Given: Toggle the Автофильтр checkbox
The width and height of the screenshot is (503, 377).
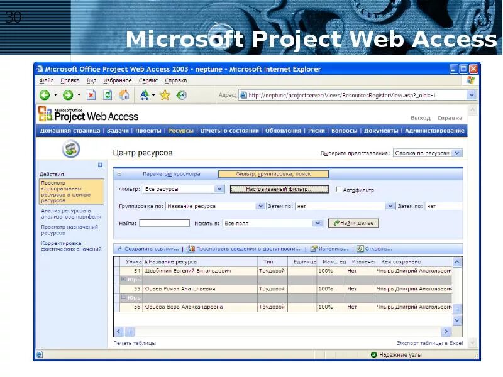Looking at the screenshot, I should [338, 189].
